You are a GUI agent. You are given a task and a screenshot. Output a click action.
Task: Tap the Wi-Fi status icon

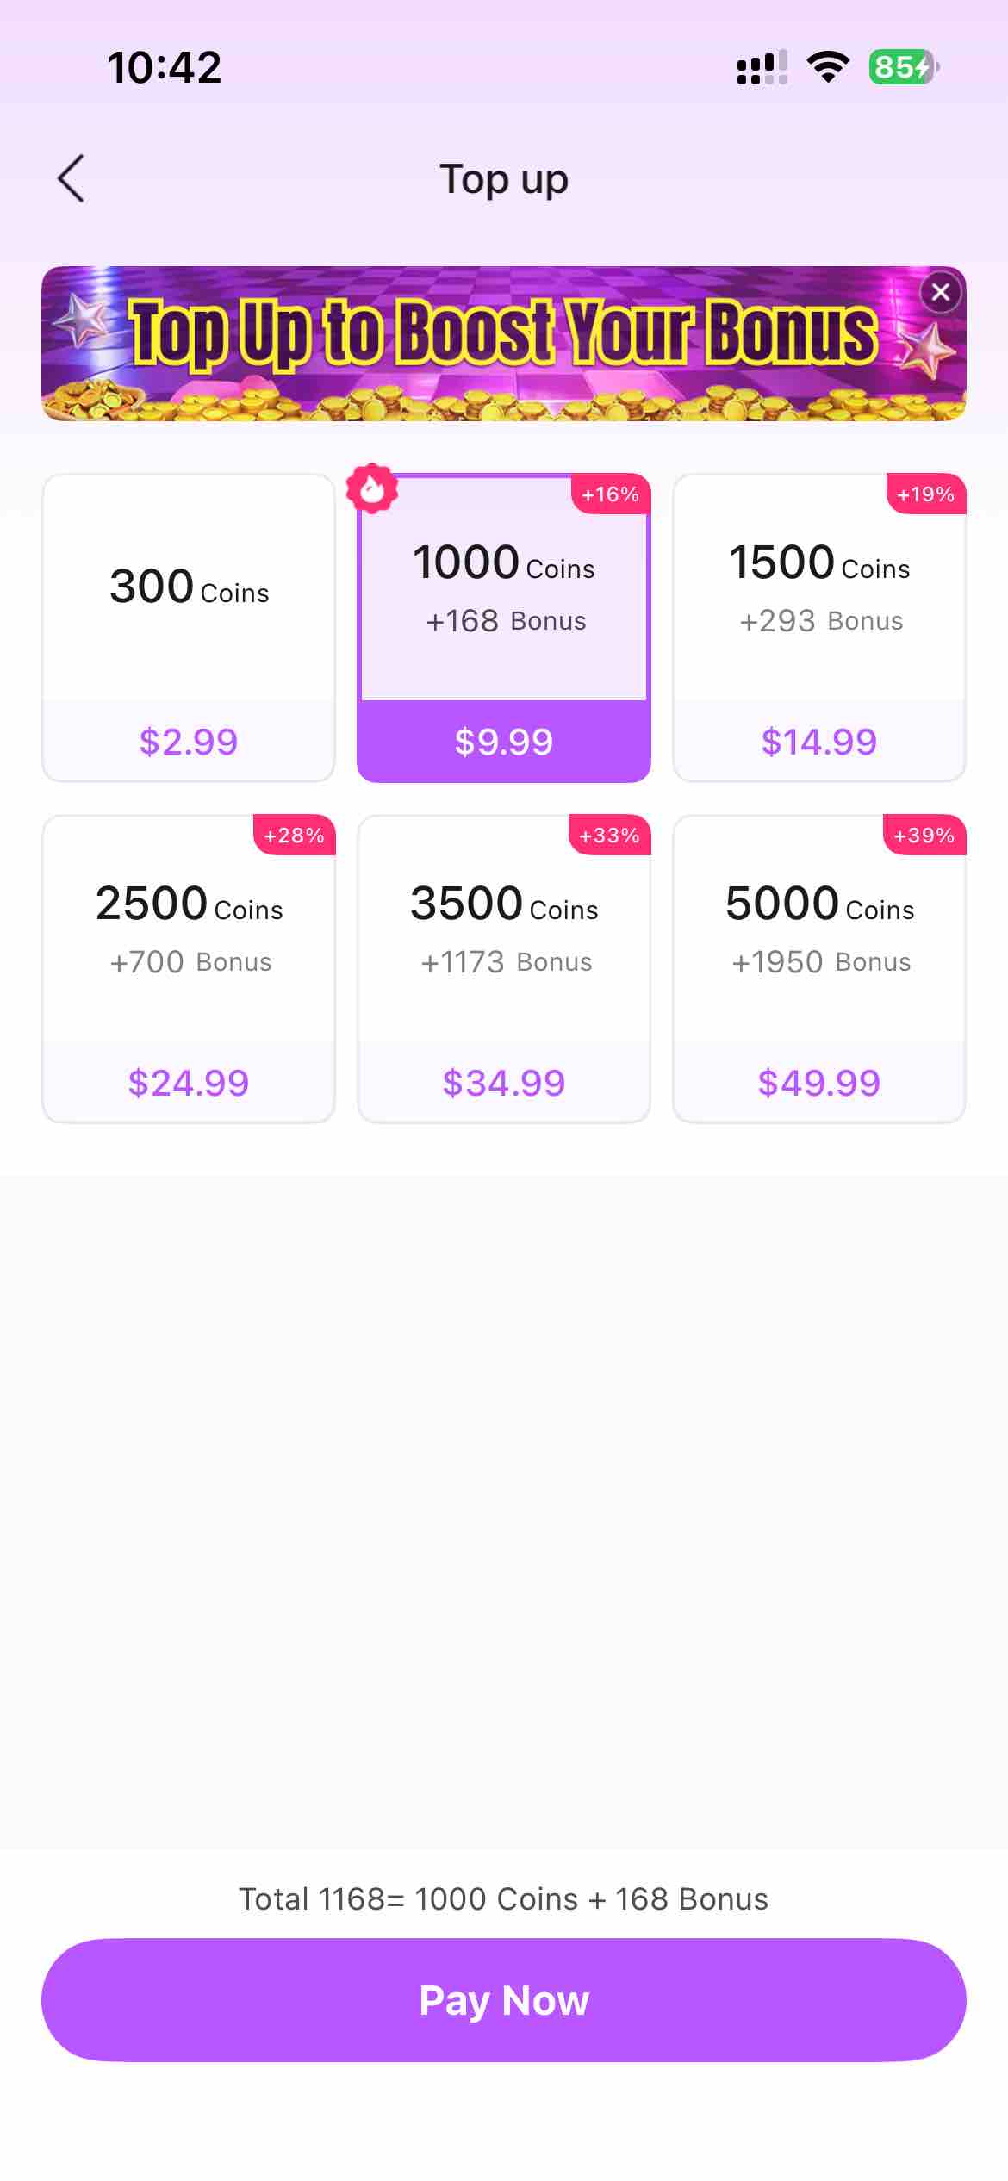828,67
